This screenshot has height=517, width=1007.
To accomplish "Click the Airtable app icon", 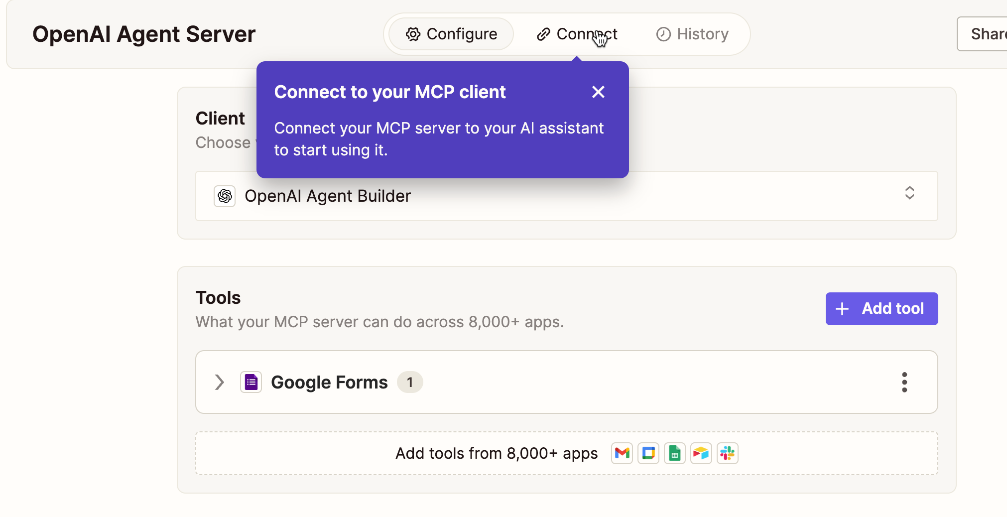I will (x=701, y=453).
